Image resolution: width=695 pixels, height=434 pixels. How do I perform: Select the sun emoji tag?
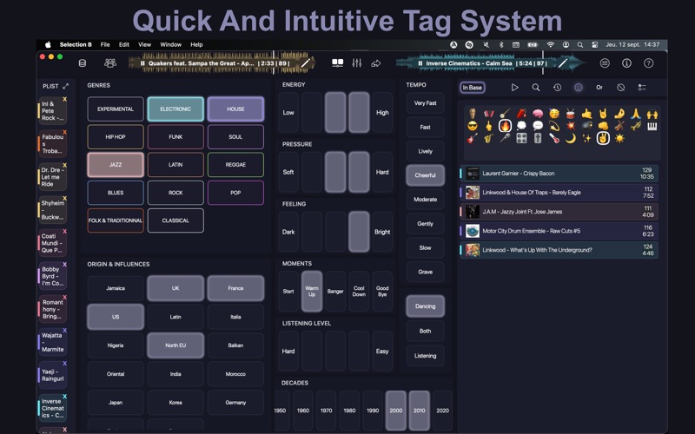click(x=619, y=138)
